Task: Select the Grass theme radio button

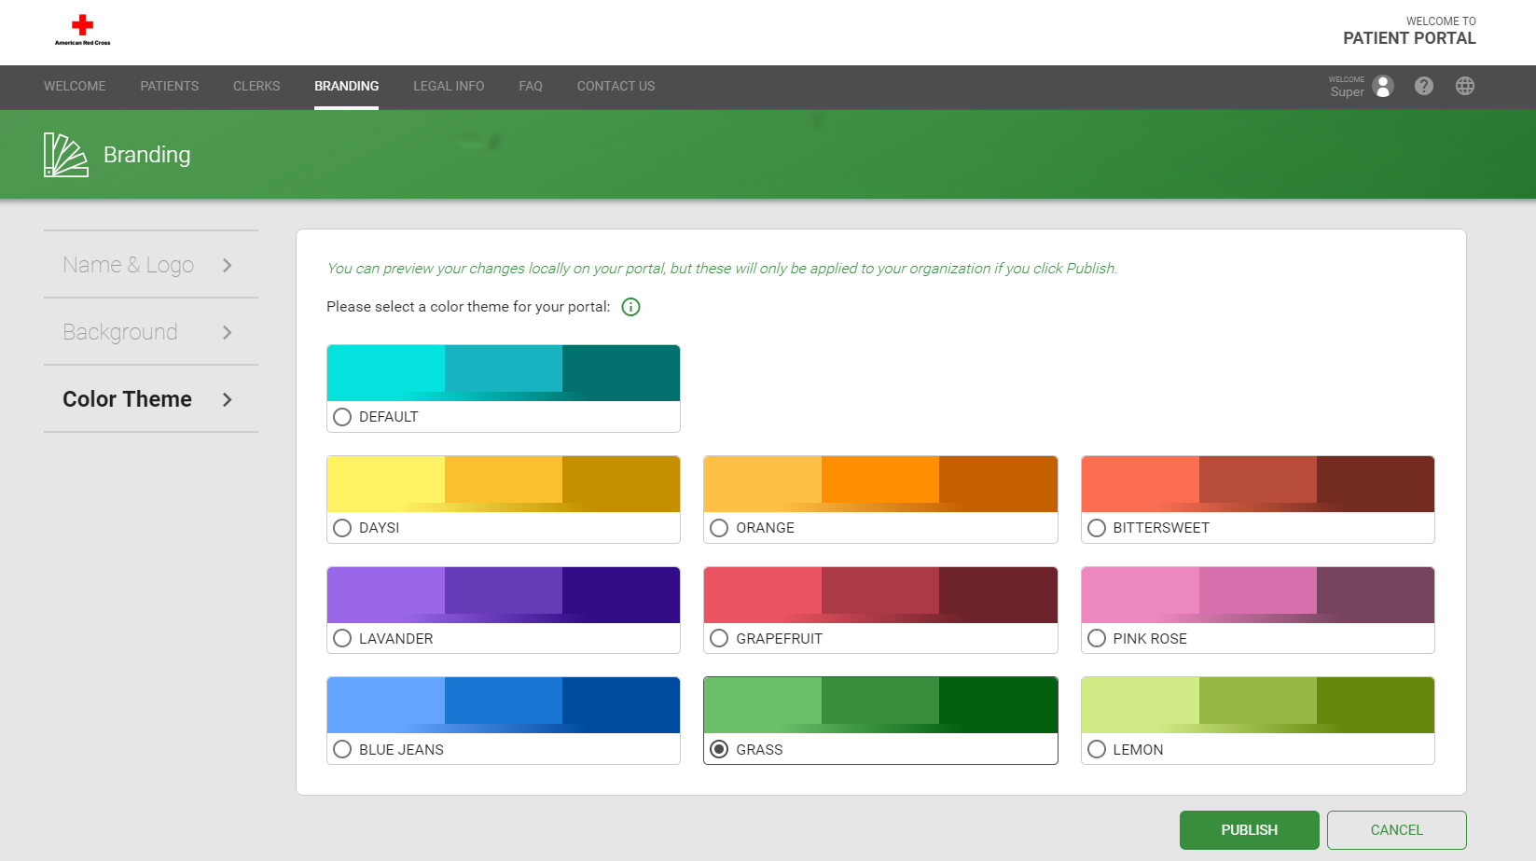Action: pyautogui.click(x=719, y=749)
